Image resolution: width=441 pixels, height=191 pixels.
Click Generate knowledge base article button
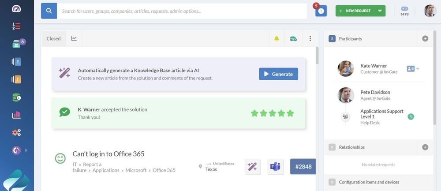click(278, 74)
